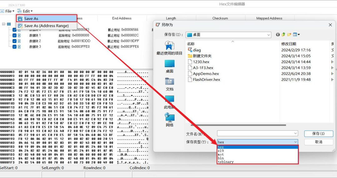Click the 保存(S) button

(x=319, y=133)
